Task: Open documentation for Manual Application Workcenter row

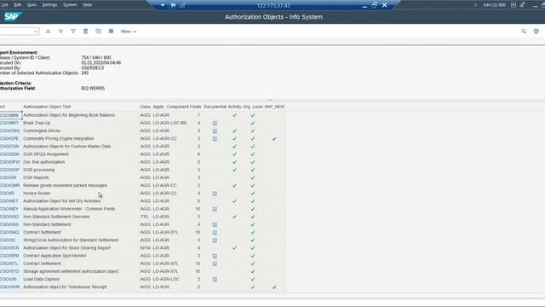Action: click(x=215, y=209)
